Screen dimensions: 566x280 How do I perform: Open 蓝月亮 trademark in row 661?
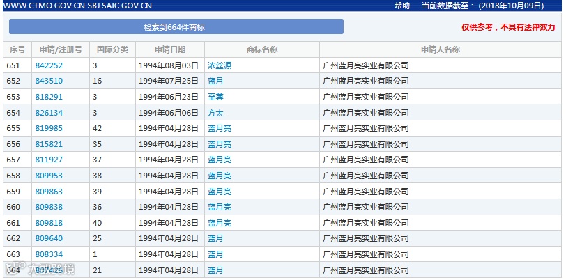pos(220,223)
